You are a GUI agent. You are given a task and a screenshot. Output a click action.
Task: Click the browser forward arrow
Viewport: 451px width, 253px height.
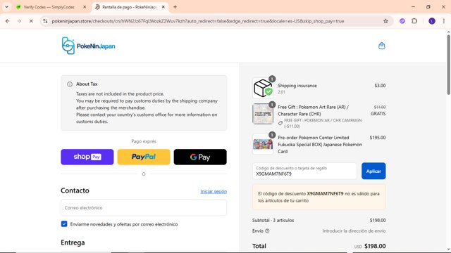pyautogui.click(x=19, y=21)
